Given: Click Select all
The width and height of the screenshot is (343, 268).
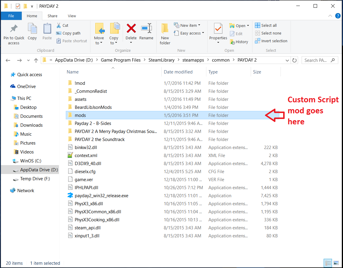Looking at the screenshot, I should 266,25.
